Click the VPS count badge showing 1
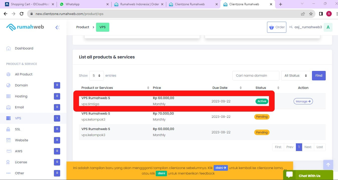The width and height of the screenshot is (338, 180). [57, 118]
